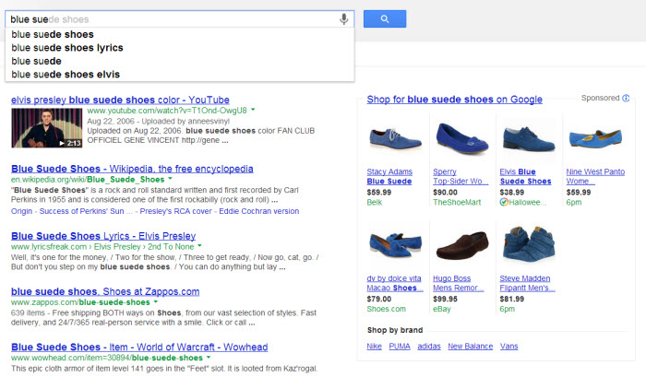Open the Wikipedia result URL dropdown arrow

170,179
